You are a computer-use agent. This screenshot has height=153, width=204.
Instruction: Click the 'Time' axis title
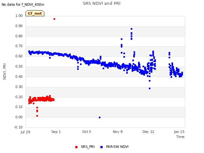180,137
